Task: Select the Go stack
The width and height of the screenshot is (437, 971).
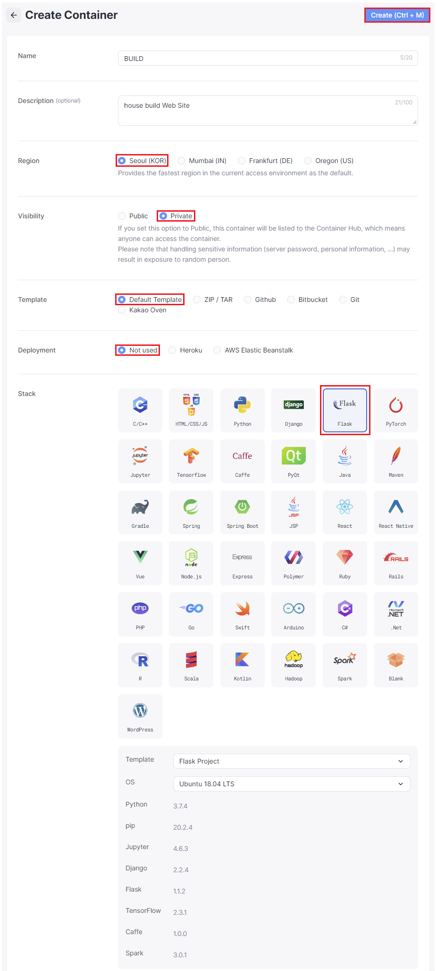Action: (191, 614)
